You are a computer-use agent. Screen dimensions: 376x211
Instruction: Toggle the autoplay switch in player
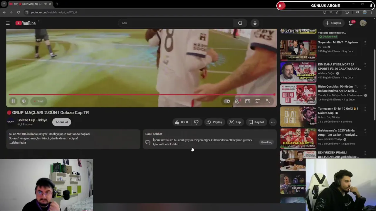227,101
